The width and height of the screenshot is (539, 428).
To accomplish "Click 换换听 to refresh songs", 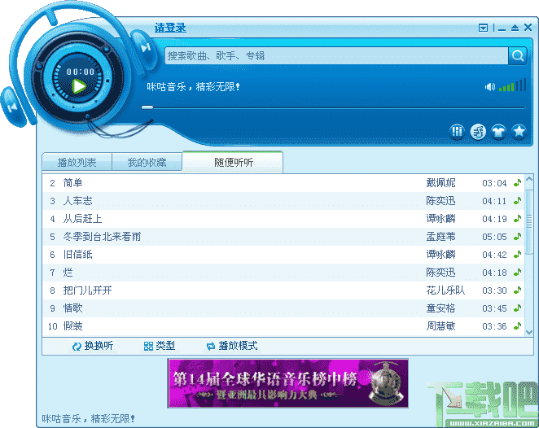I will [x=92, y=346].
